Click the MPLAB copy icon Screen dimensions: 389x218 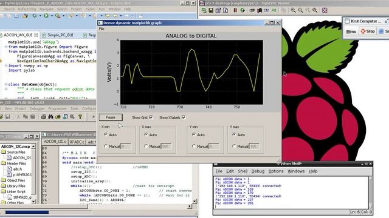[x=26, y=117]
